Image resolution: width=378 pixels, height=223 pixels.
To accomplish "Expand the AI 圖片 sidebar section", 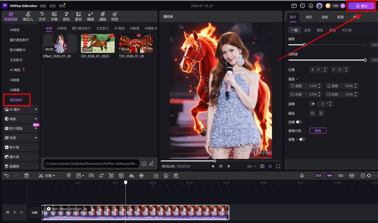I will point(36,109).
